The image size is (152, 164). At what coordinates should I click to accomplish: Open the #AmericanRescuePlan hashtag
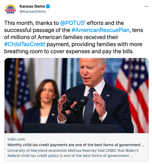click(101, 30)
